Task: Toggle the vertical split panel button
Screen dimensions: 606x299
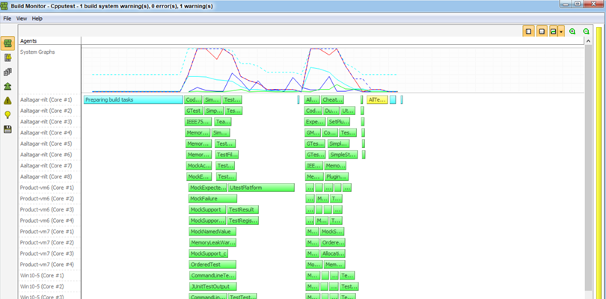Action: [529, 31]
